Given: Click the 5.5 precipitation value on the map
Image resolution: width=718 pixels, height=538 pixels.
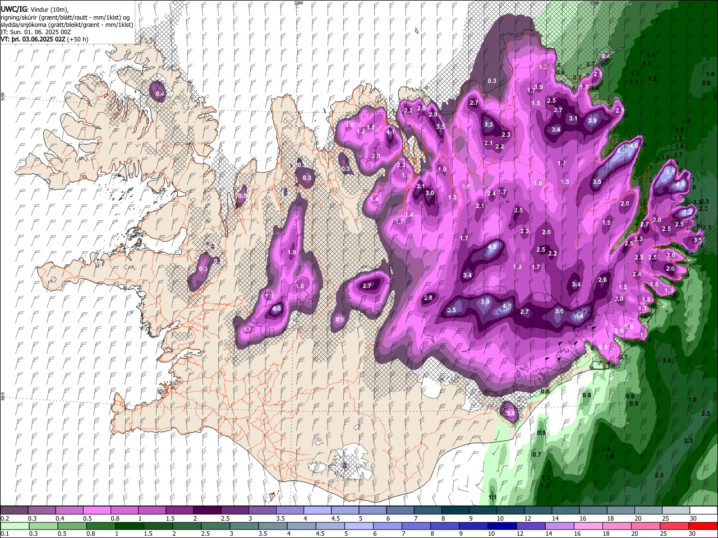Looking at the screenshot, I should pyautogui.click(x=670, y=171).
